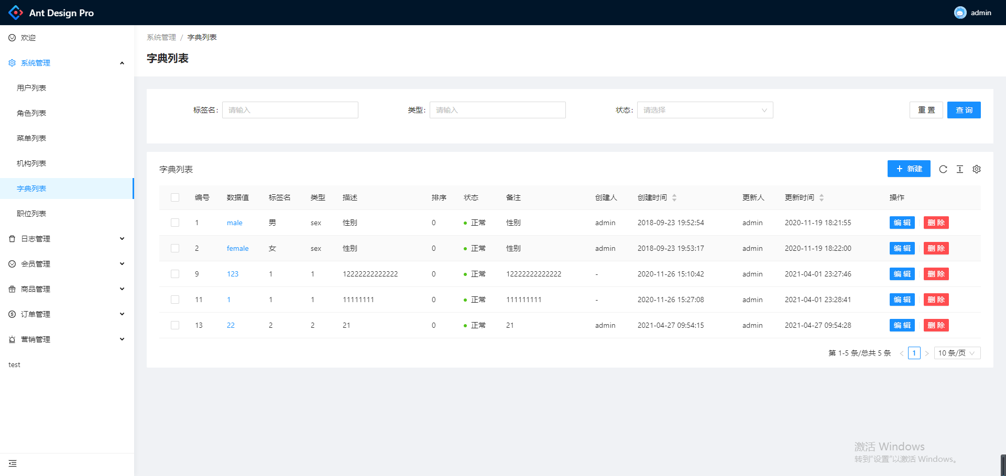Image resolution: width=1006 pixels, height=476 pixels.
Task: Click the smiley icon beside 欢迎
Action: coord(12,38)
